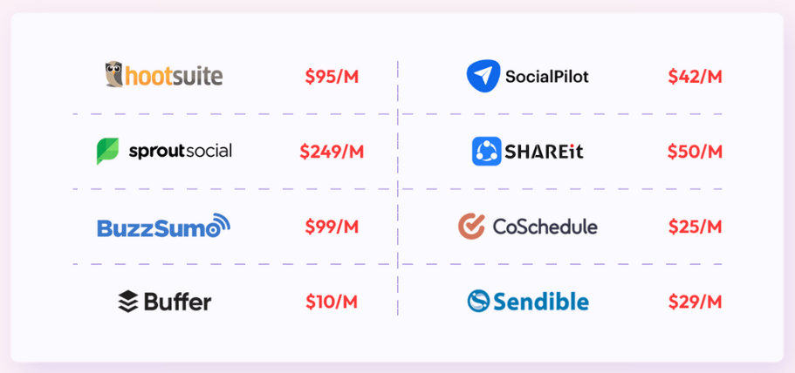Click the Buffer stacked layers icon
Image resolution: width=795 pixels, height=373 pixels.
pos(127,302)
